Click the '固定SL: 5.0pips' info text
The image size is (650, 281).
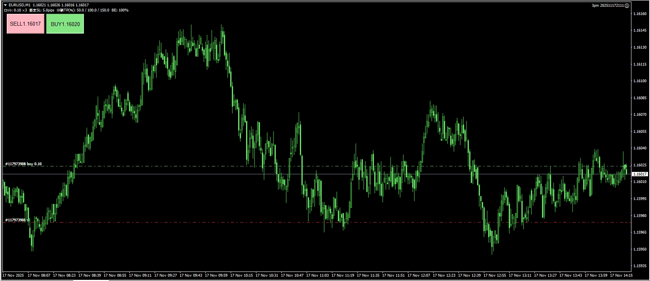point(42,10)
